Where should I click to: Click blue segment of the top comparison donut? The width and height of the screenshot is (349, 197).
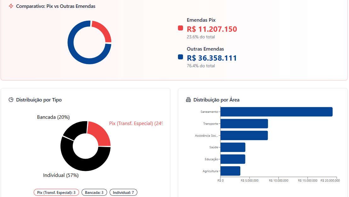76,53
